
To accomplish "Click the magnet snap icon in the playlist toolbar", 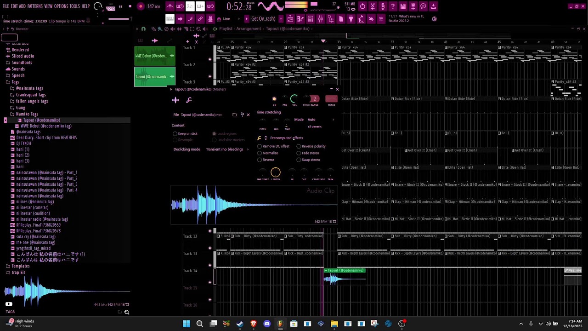I will 143,29.
